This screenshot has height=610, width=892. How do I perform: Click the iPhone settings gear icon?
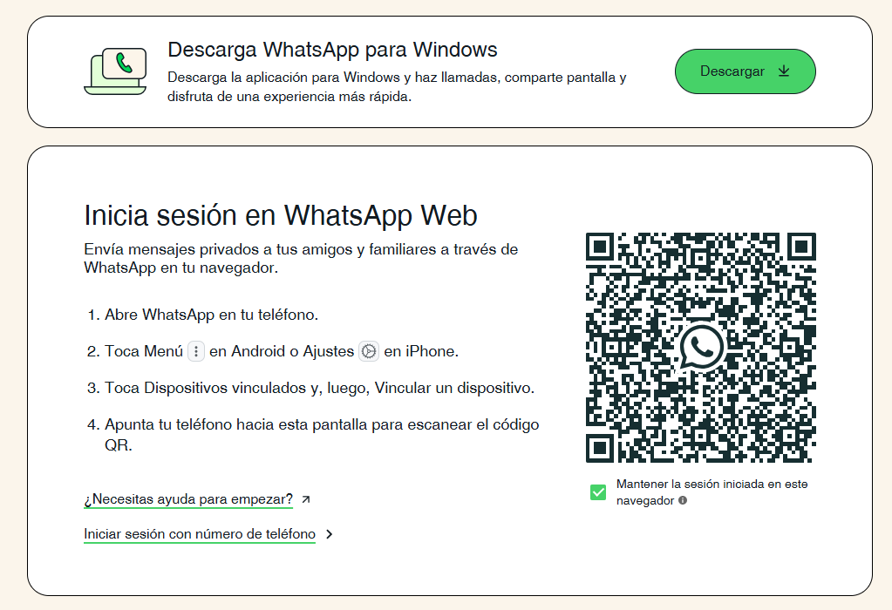tap(369, 351)
